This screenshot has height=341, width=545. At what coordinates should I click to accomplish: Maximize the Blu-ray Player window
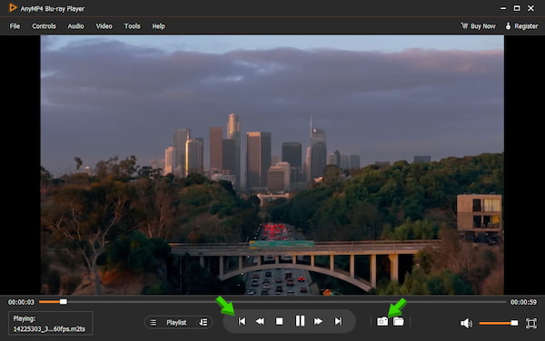[x=517, y=8]
